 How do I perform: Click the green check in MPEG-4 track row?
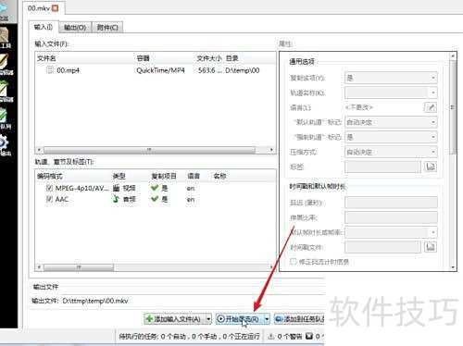point(155,188)
